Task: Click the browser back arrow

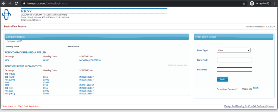Action: point(4,3)
